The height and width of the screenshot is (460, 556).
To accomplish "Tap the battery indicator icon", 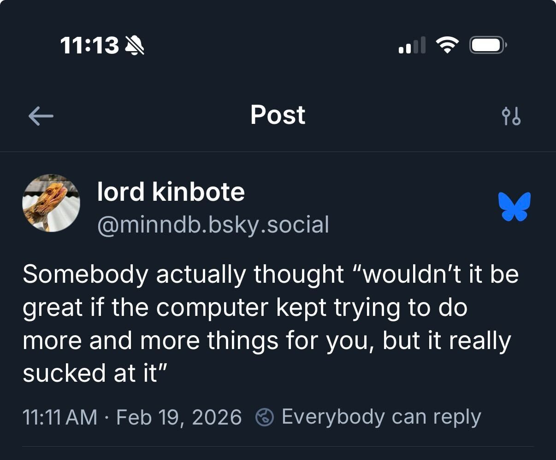I will point(488,45).
